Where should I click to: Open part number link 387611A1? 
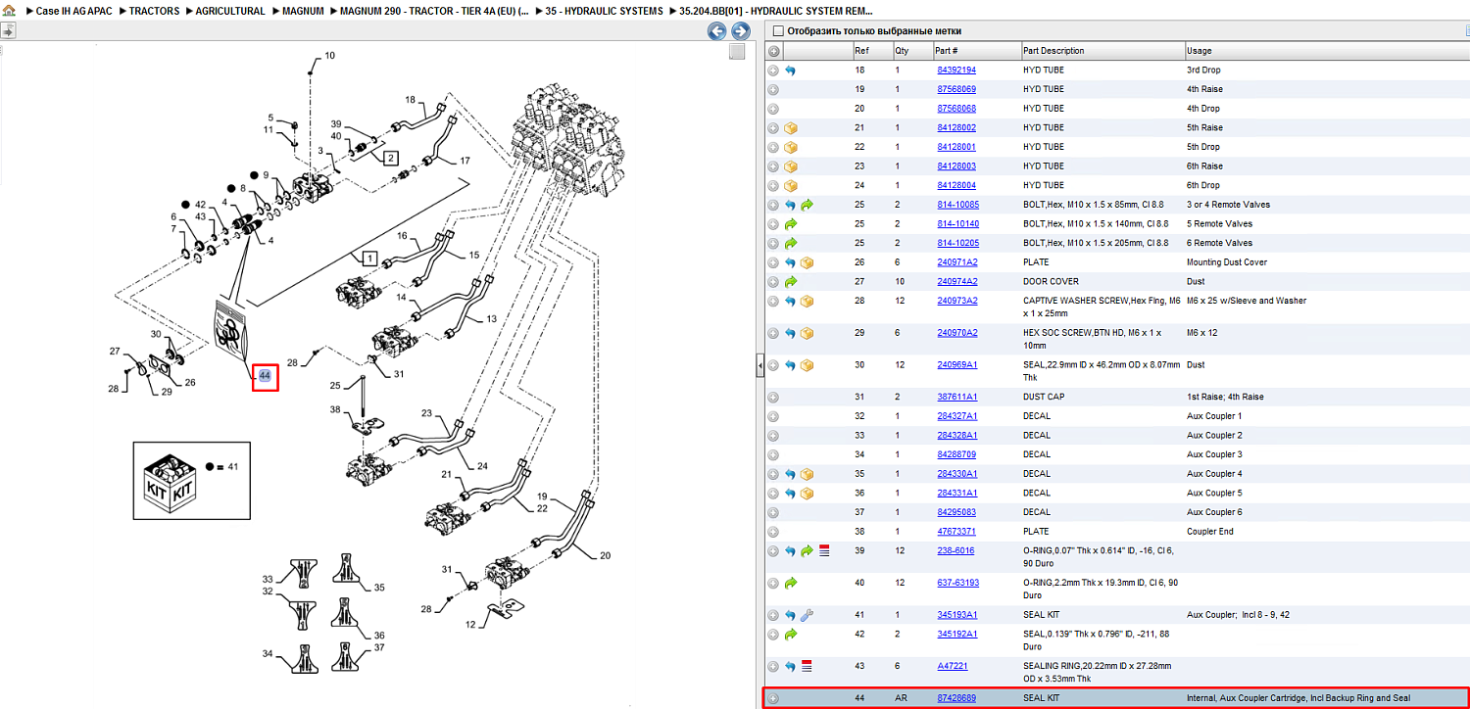coord(957,397)
